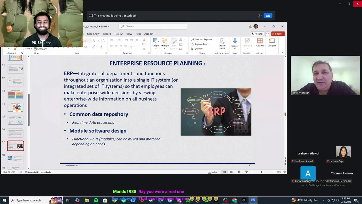Open the Shapes gallery

coord(156,43)
